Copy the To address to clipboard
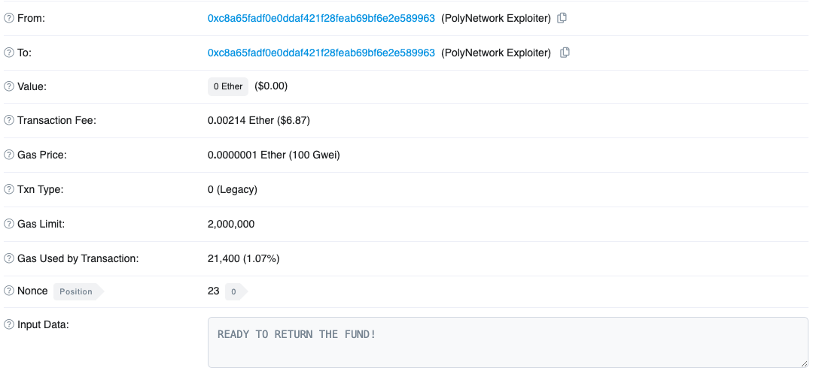The width and height of the screenshot is (813, 374). 565,53
